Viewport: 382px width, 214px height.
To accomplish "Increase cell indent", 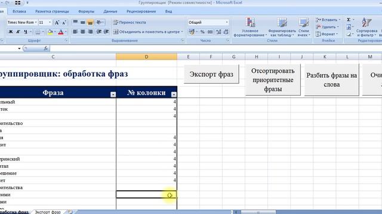I will (106, 32).
